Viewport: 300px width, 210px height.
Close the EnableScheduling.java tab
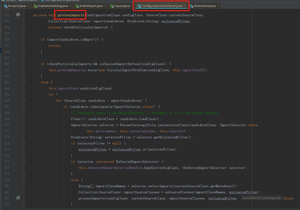pos(70,6)
